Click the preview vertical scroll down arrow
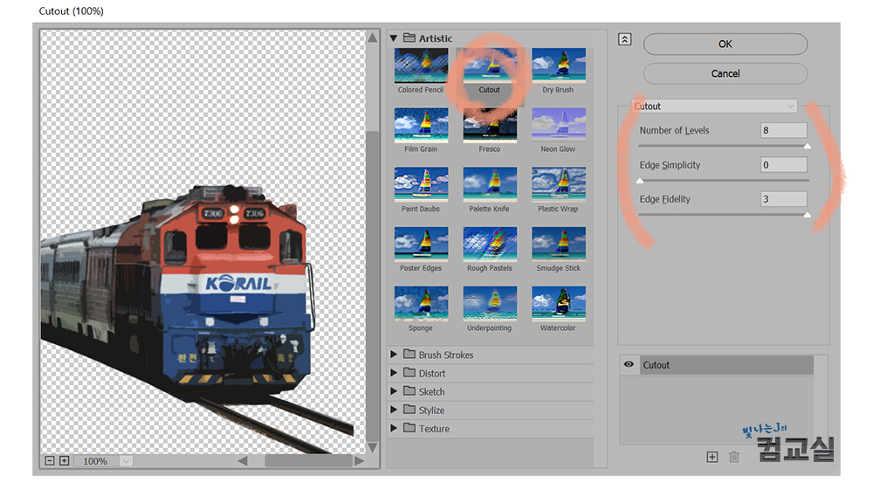The height and width of the screenshot is (483, 873). pyautogui.click(x=373, y=447)
